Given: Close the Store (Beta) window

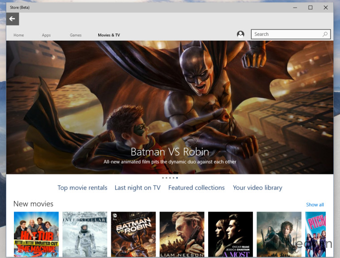Looking at the screenshot, I should 326,8.
